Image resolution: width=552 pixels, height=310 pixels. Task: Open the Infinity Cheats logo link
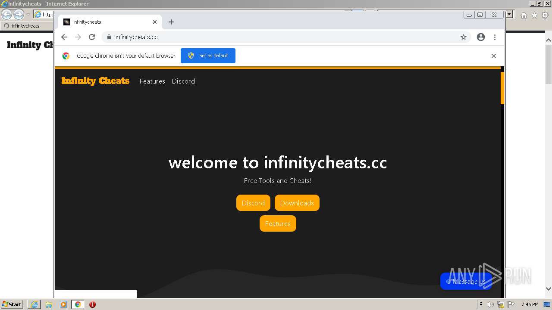pos(95,81)
